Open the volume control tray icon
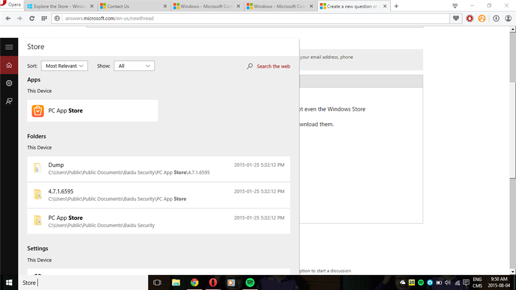 coord(448,282)
